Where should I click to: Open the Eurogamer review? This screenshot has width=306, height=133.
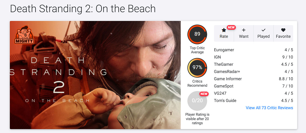[x=224, y=50]
